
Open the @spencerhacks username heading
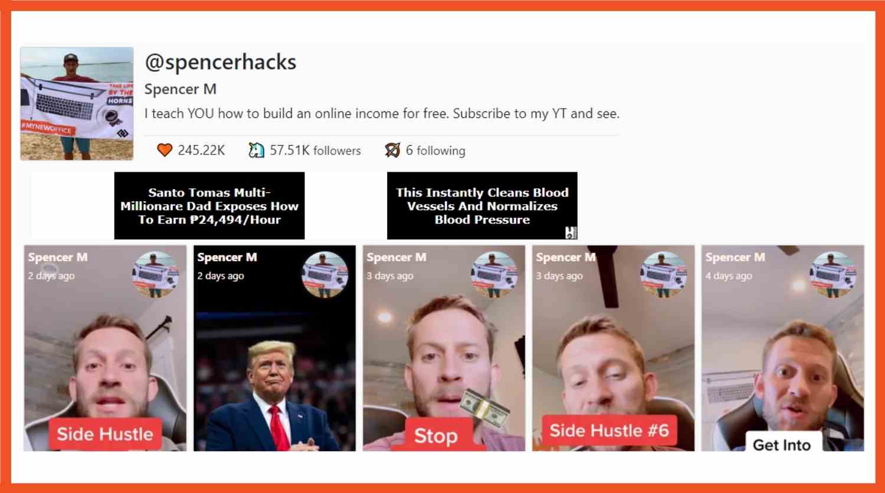coord(221,62)
